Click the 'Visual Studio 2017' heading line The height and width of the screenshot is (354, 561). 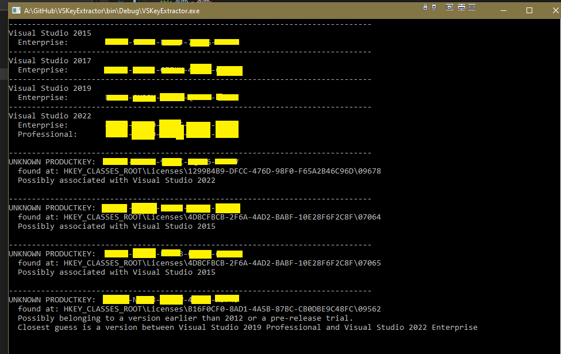tap(50, 60)
